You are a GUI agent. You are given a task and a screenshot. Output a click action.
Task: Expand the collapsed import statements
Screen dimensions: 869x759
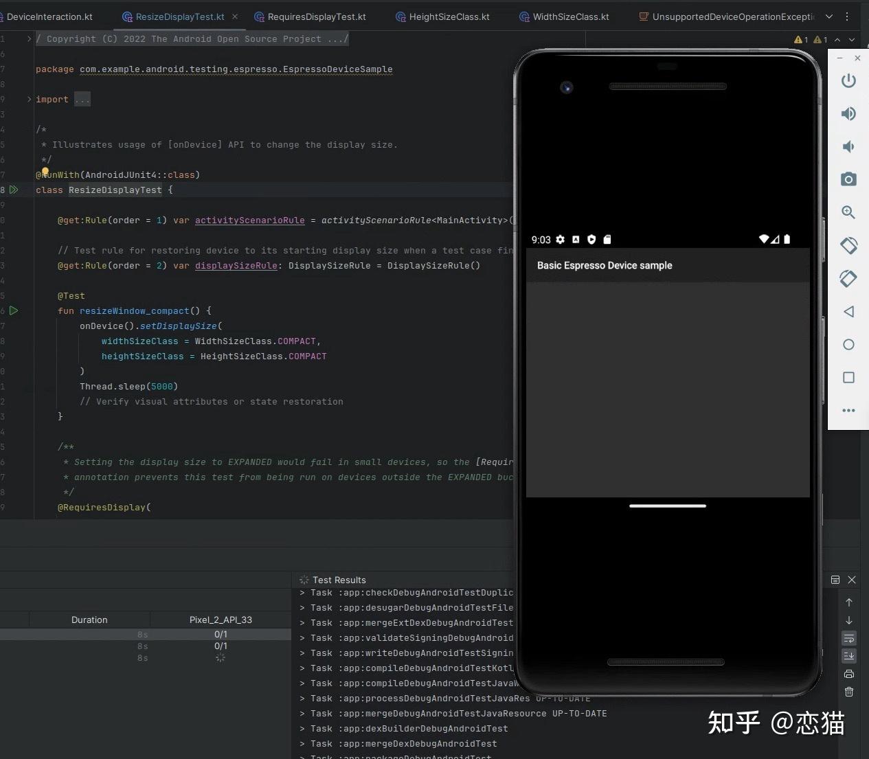(82, 99)
